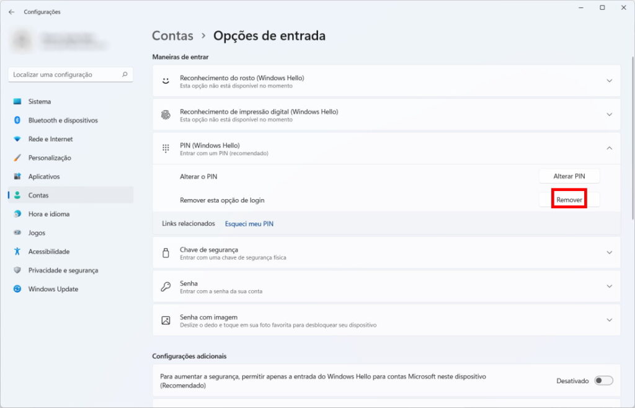
Task: Select Hora e idioma category
Action: [x=71, y=214]
